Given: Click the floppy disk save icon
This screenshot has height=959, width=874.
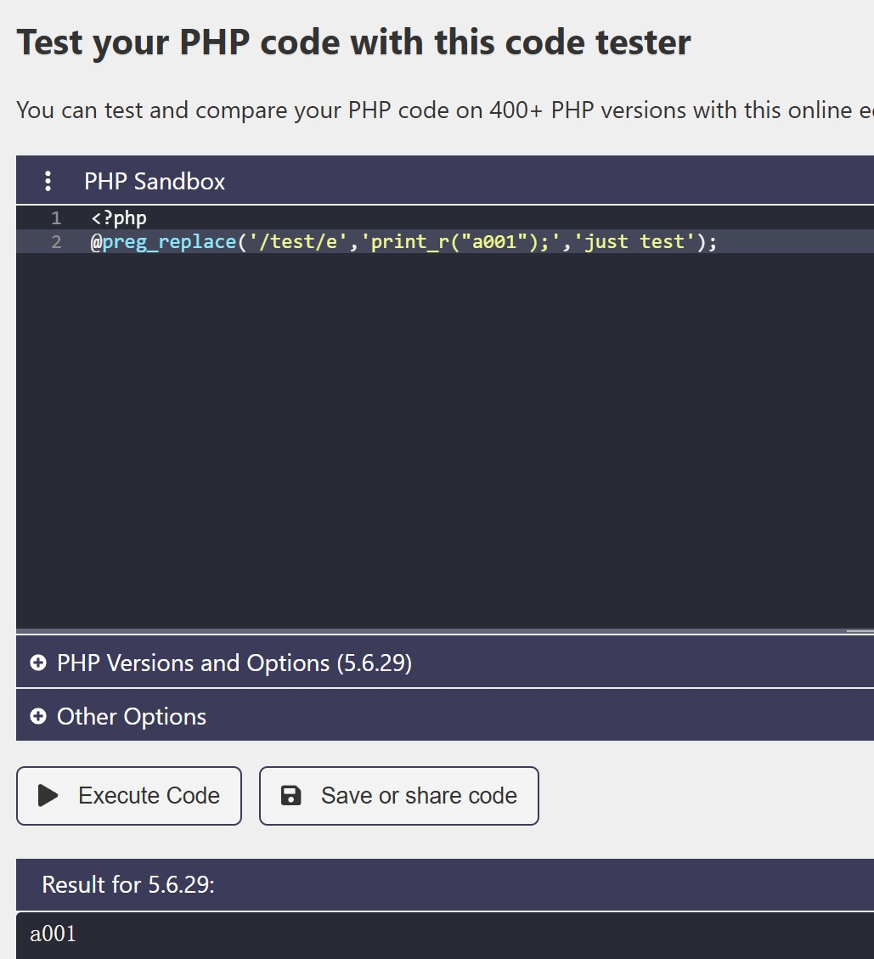Looking at the screenshot, I should click(290, 796).
